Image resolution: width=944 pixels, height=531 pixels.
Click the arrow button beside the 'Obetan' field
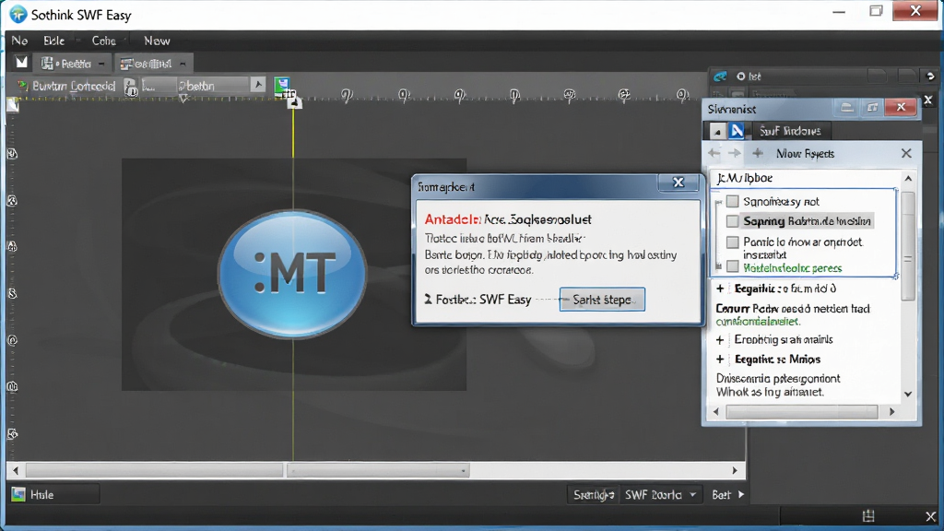[258, 85]
